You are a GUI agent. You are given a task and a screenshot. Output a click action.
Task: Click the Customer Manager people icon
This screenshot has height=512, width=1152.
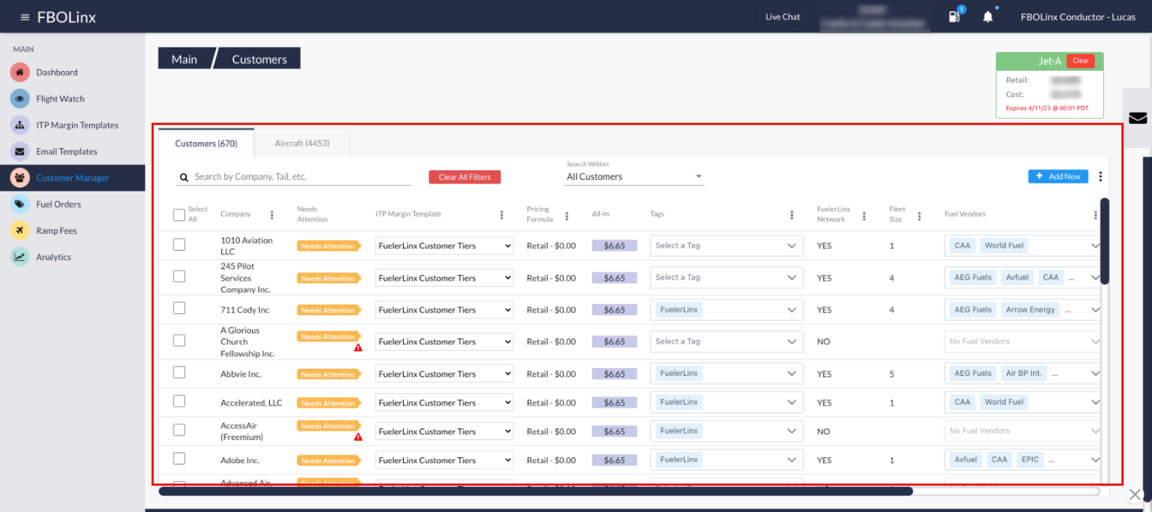coord(20,177)
